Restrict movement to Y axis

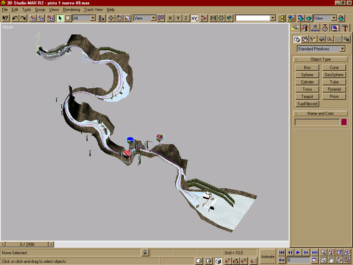(178, 18)
